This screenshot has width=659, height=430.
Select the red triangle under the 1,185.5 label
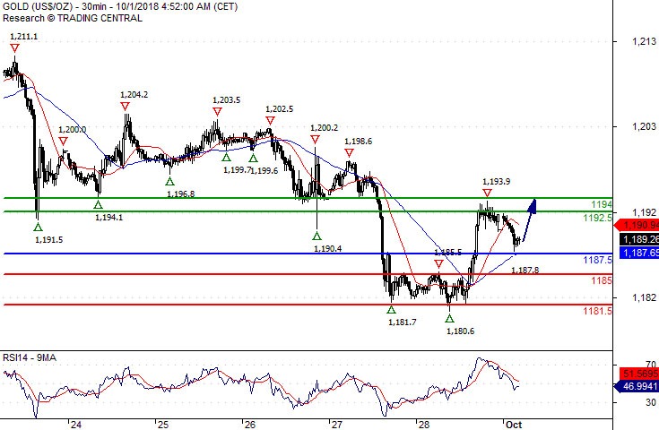[x=438, y=264]
